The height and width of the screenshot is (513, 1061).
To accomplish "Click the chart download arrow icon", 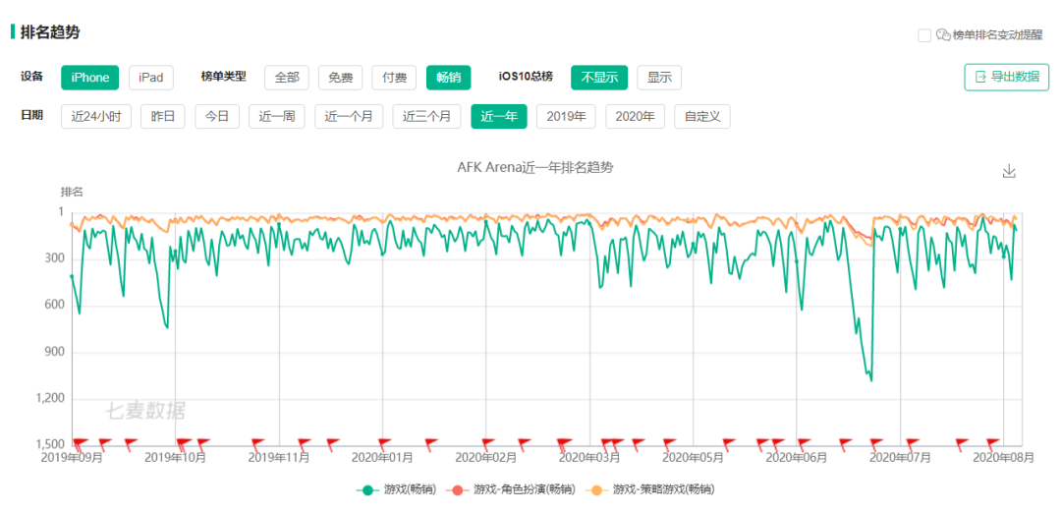I will 1009,171.
